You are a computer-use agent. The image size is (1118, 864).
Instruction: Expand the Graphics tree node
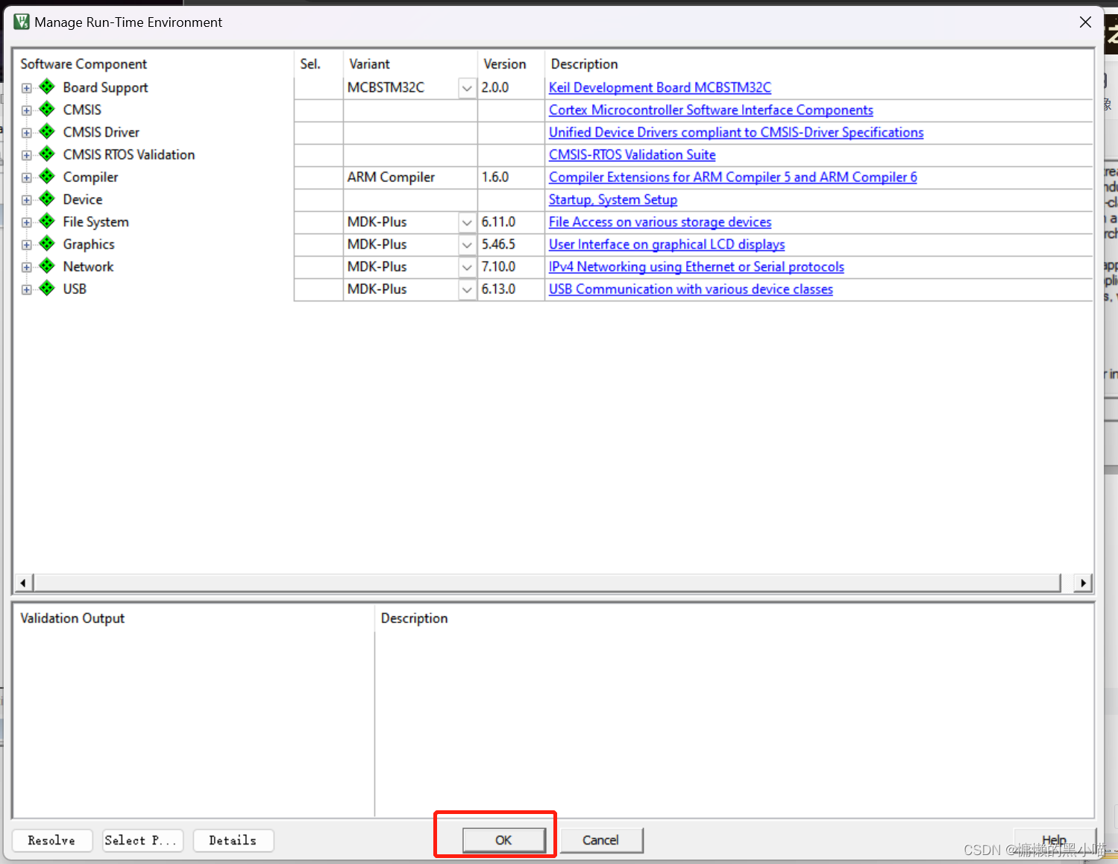point(27,245)
